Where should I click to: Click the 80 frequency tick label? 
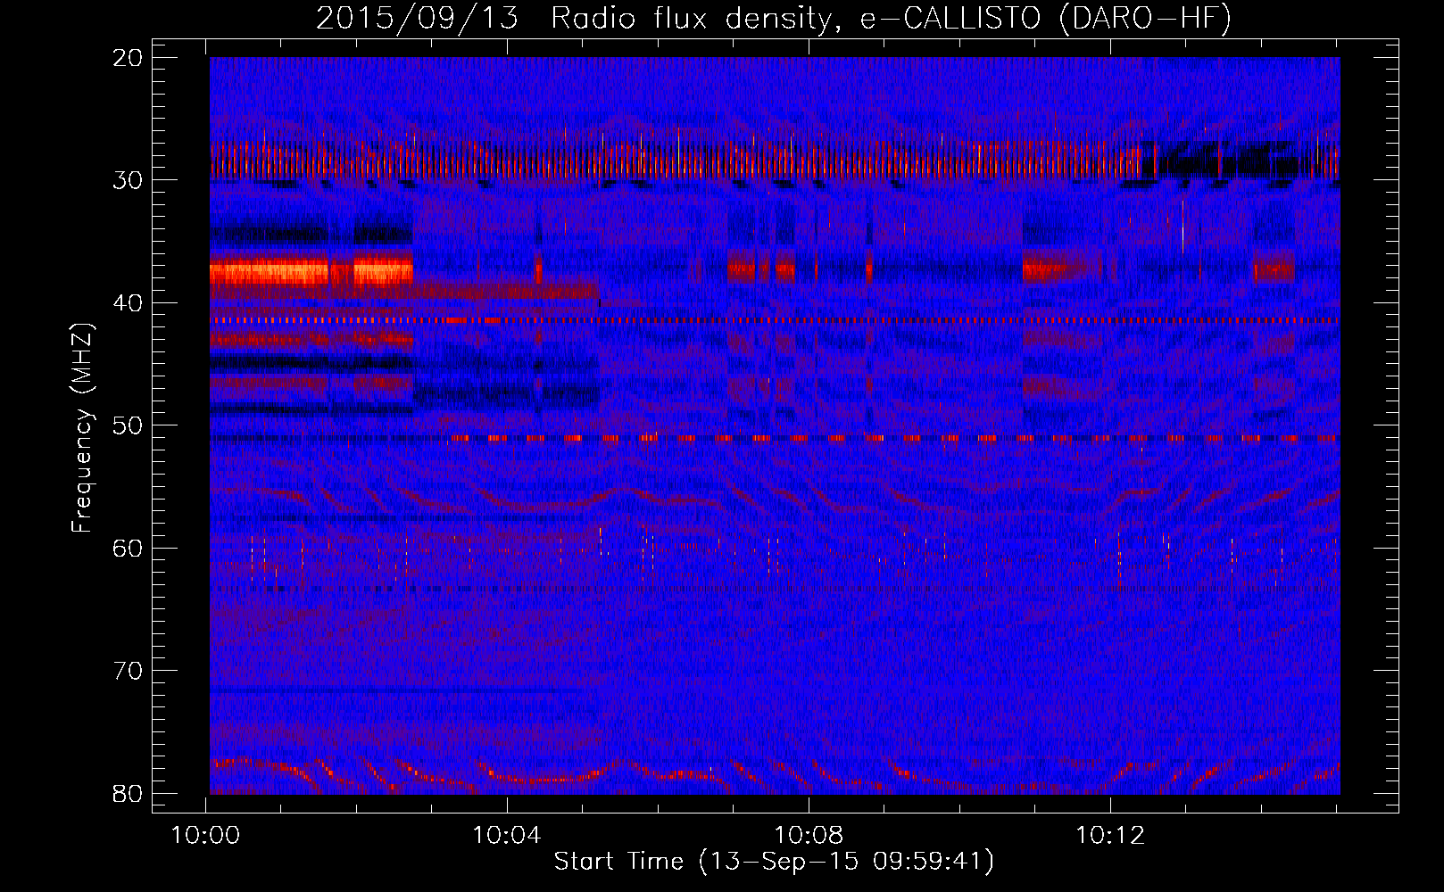(128, 794)
